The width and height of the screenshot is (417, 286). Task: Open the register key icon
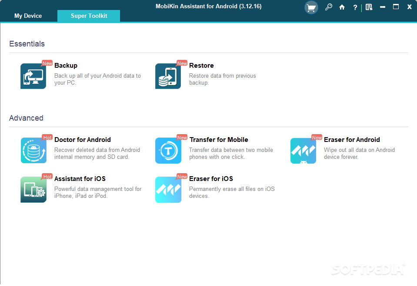(329, 7)
